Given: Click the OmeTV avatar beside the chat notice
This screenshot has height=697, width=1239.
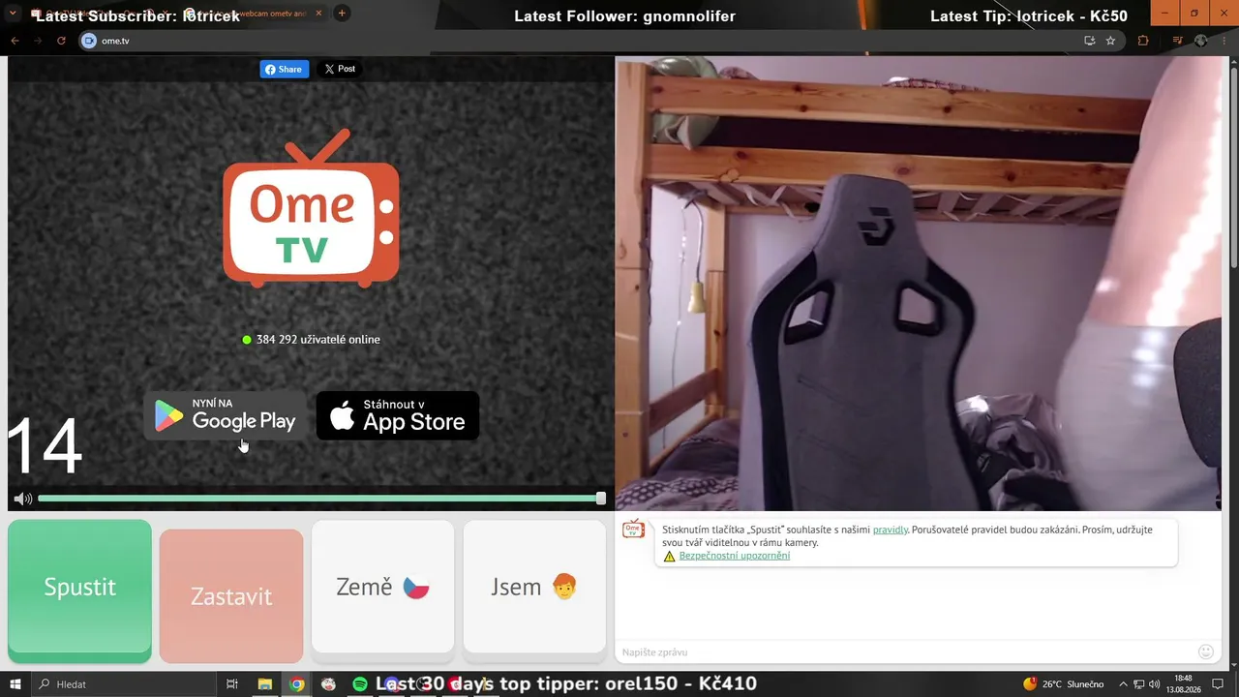Looking at the screenshot, I should click(633, 529).
